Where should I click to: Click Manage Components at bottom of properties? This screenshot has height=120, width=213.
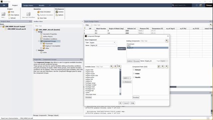coord(40,115)
